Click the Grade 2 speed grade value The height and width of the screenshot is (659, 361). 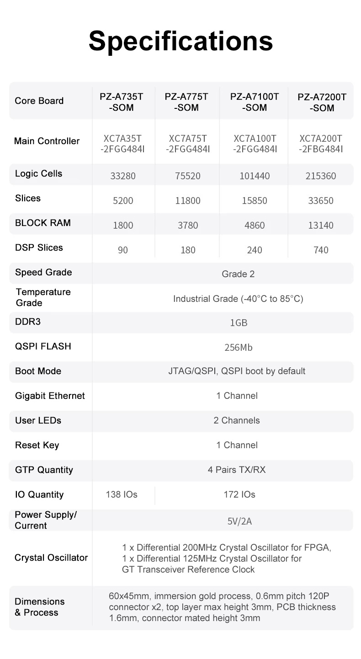coord(238,274)
